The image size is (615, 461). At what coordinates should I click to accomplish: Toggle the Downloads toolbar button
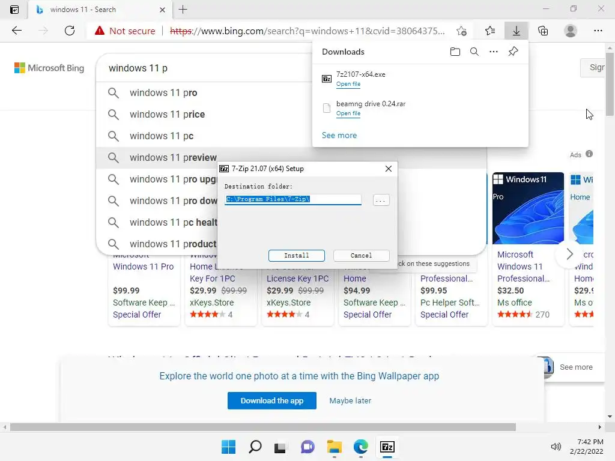[516, 31]
